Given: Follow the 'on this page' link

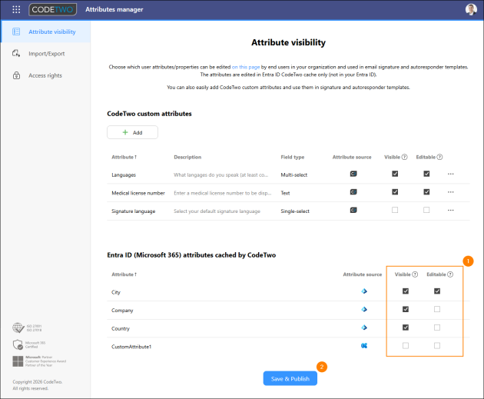Looking at the screenshot, I should click(246, 67).
